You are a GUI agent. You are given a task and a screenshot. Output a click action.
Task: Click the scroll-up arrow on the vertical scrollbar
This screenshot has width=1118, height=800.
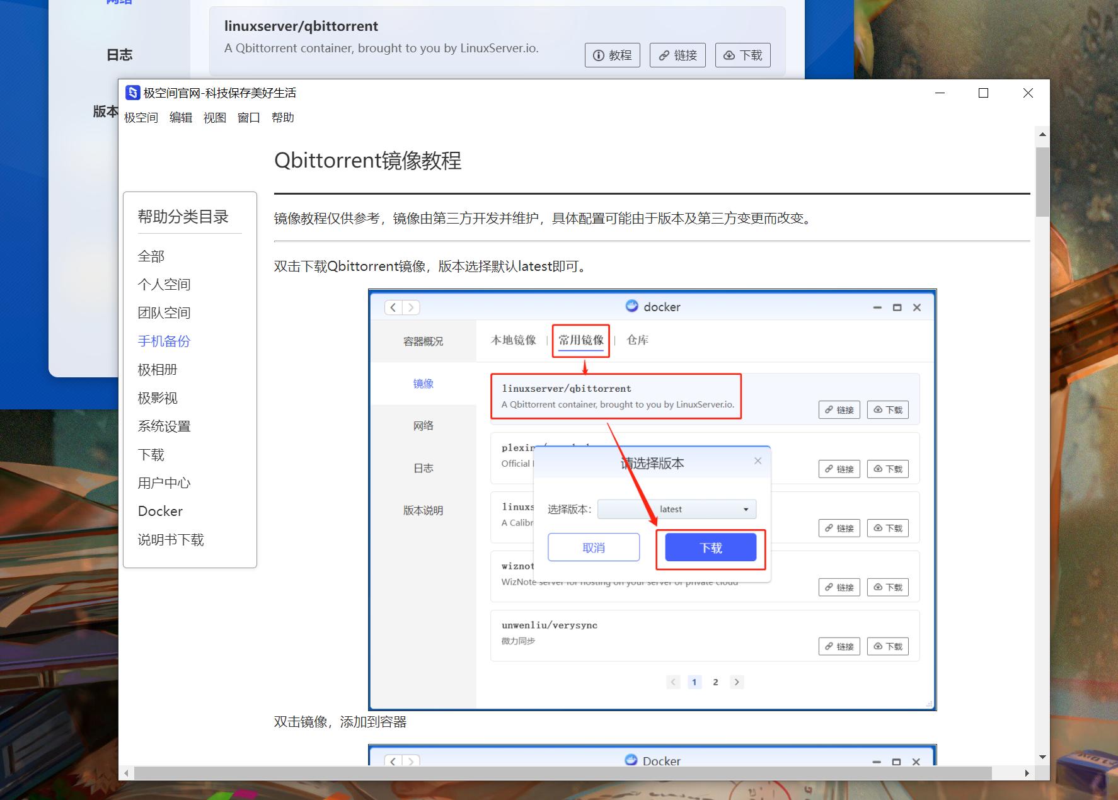1042,134
